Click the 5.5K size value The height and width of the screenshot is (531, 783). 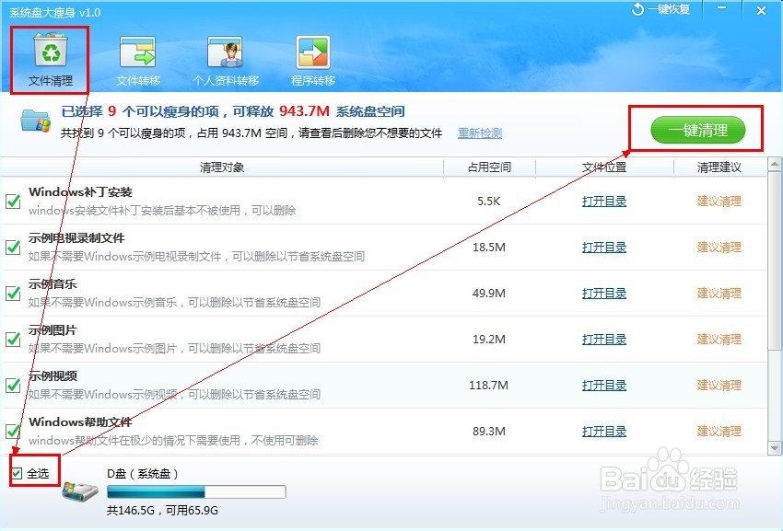(489, 202)
